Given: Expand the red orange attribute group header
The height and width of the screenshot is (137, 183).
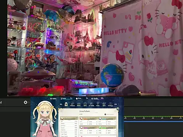Looking at the screenshot, I should 88,118.
